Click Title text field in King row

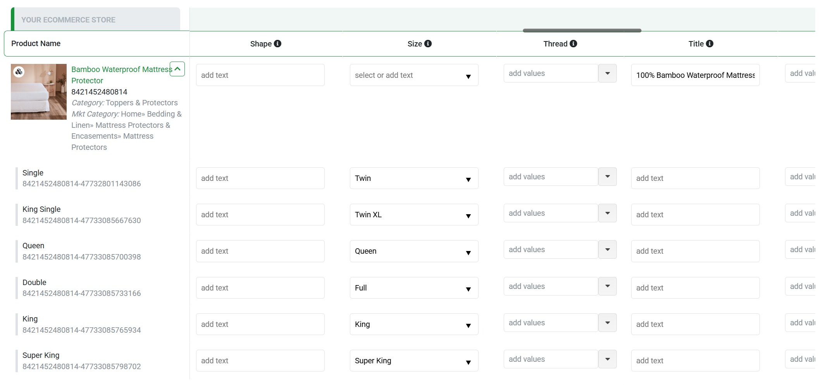pyautogui.click(x=695, y=324)
